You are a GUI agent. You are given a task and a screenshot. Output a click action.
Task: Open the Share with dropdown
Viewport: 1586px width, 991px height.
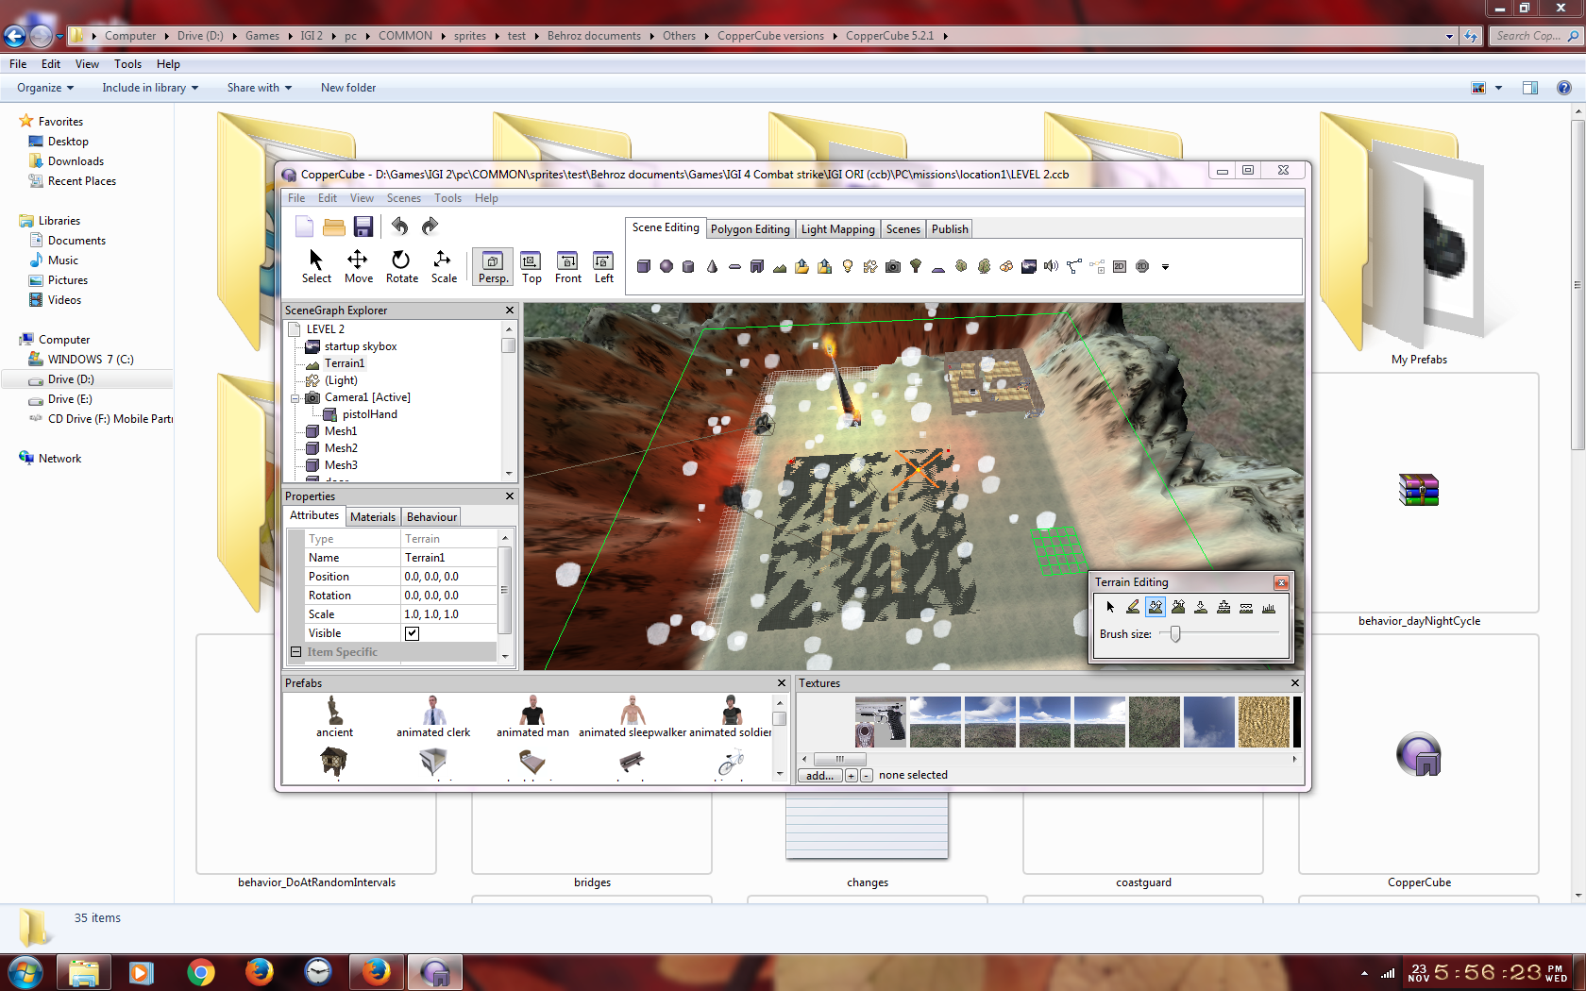tap(259, 88)
